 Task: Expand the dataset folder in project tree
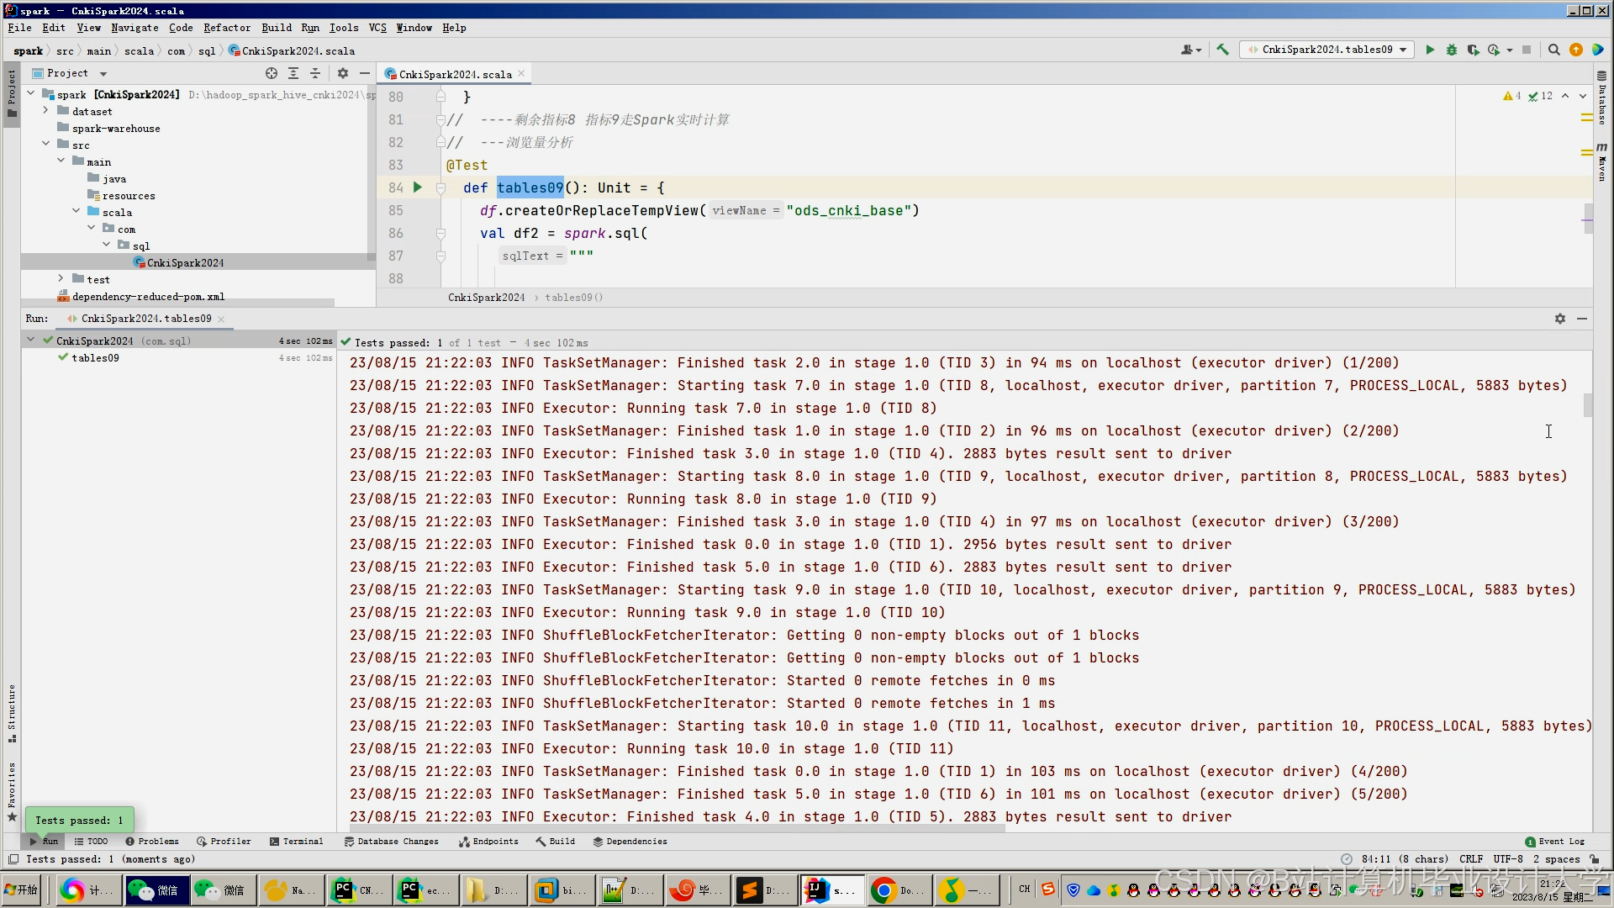46,111
